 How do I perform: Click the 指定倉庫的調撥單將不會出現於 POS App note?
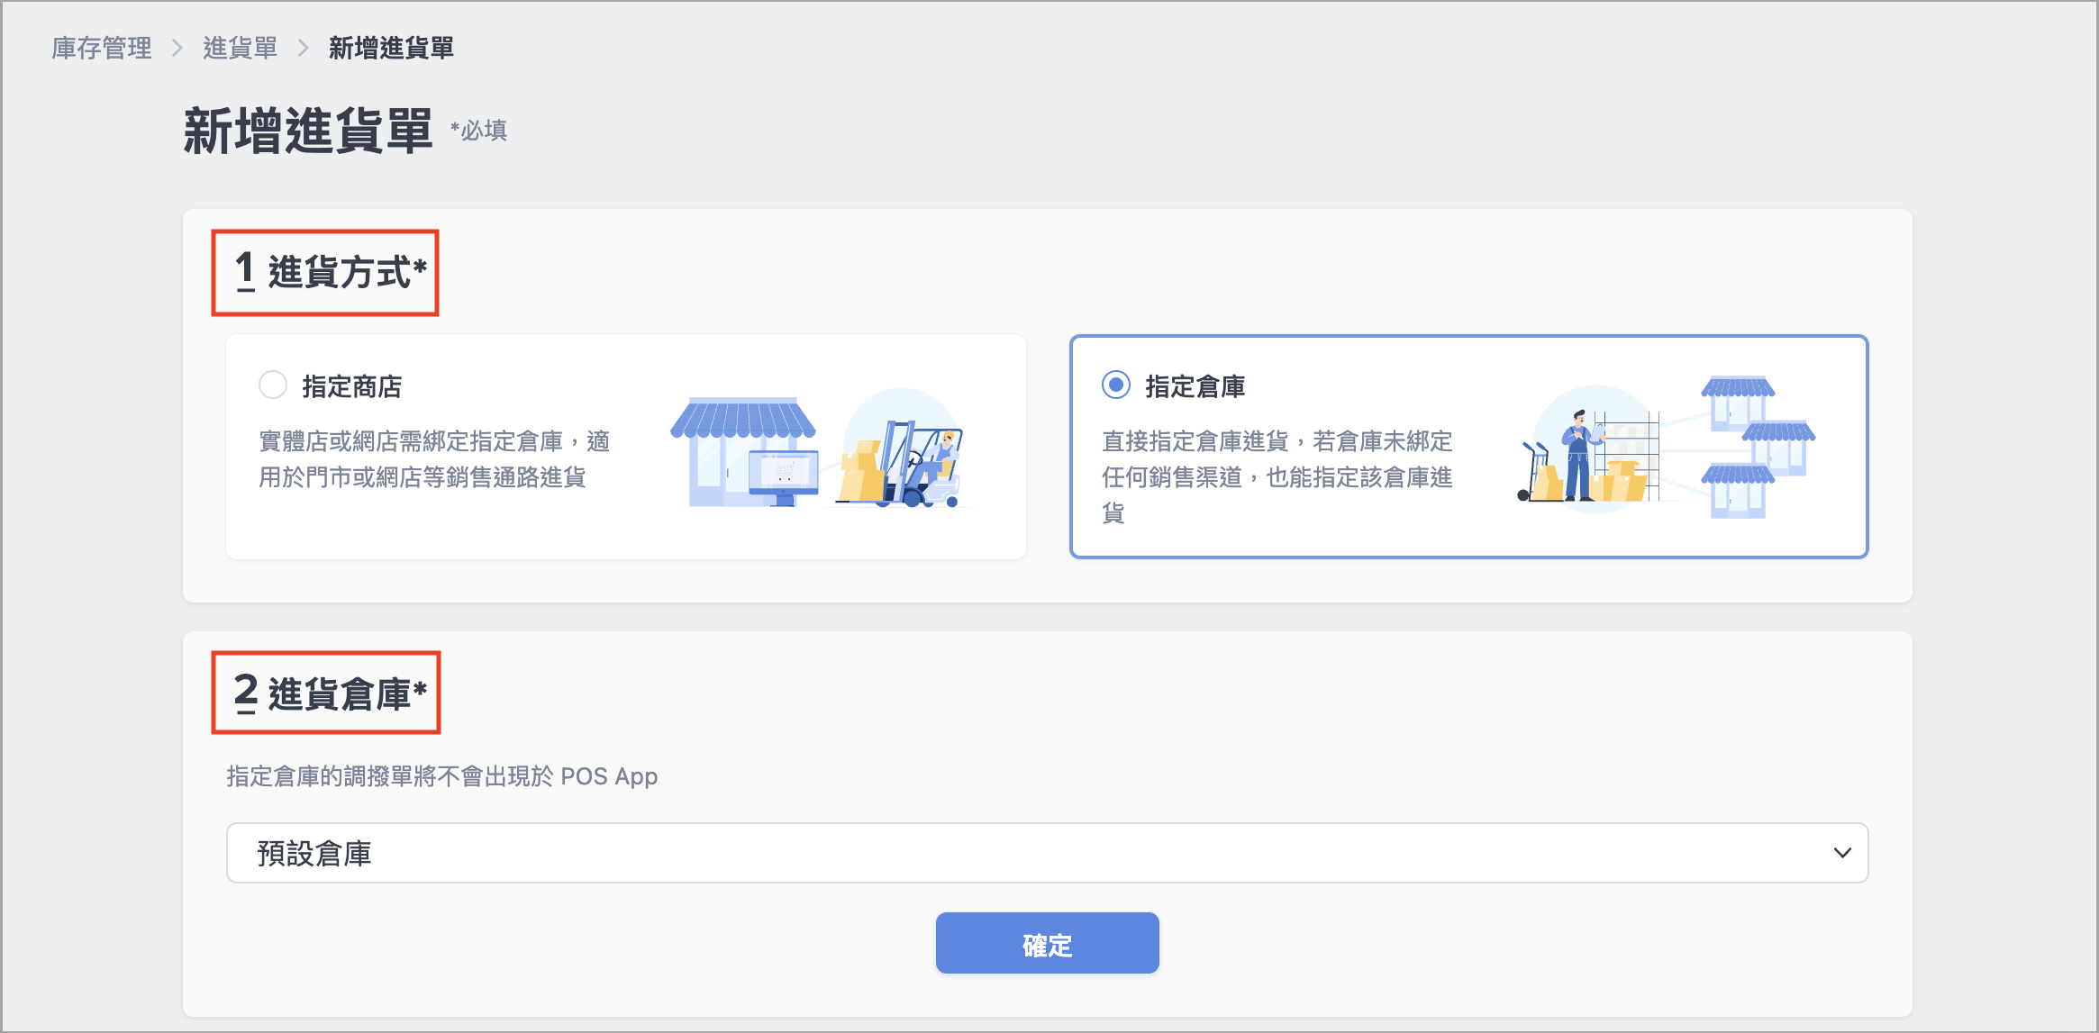click(x=442, y=776)
